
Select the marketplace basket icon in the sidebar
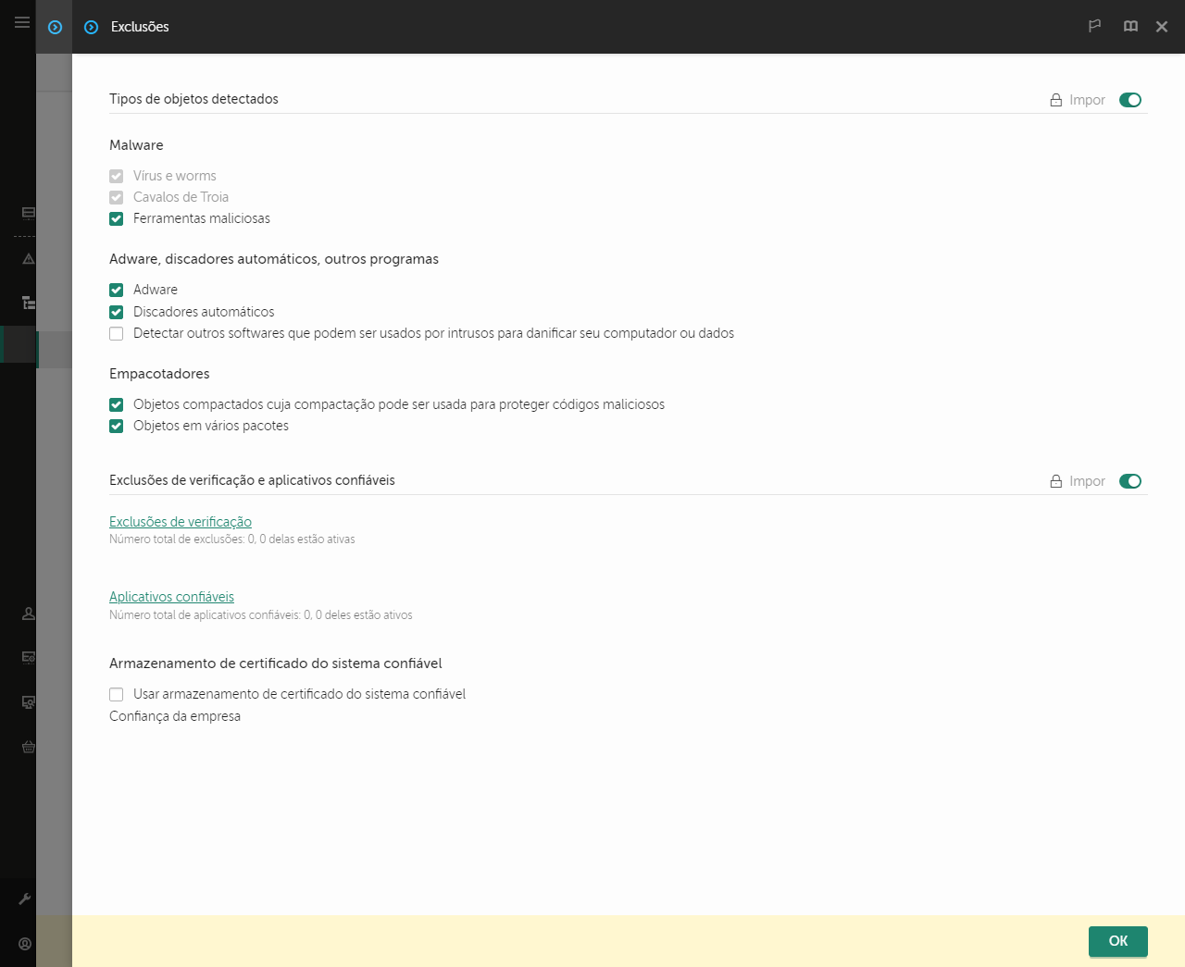pyautogui.click(x=28, y=747)
